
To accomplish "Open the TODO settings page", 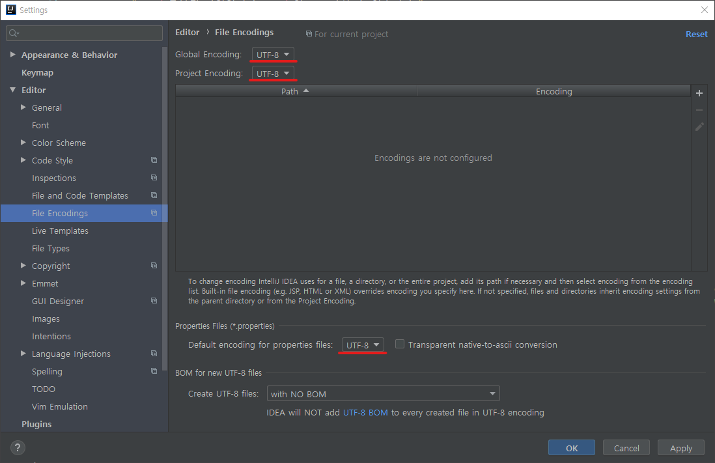I will (x=44, y=389).
